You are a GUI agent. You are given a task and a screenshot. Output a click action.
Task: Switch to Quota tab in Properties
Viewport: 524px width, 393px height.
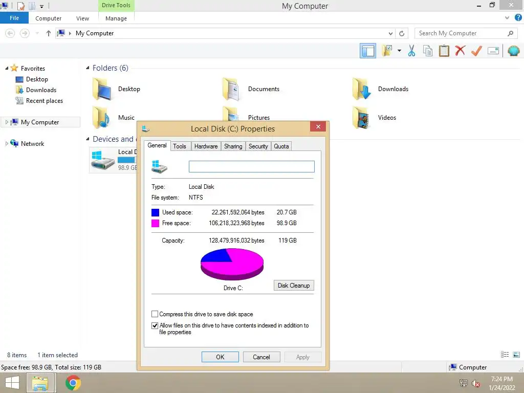pyautogui.click(x=281, y=146)
